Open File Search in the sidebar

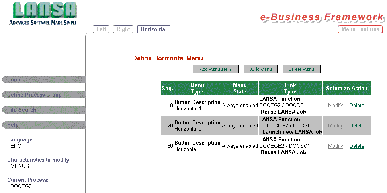43,110
